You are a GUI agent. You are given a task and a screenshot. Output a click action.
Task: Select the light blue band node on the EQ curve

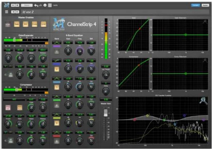(175, 124)
